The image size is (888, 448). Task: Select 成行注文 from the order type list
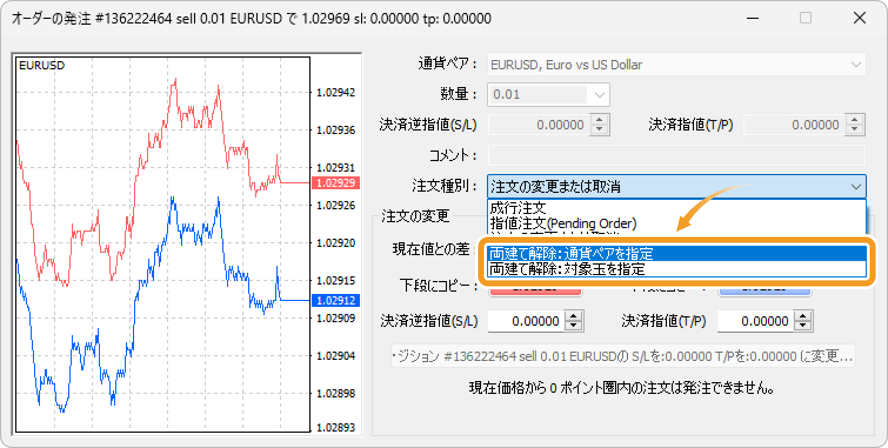pos(518,208)
